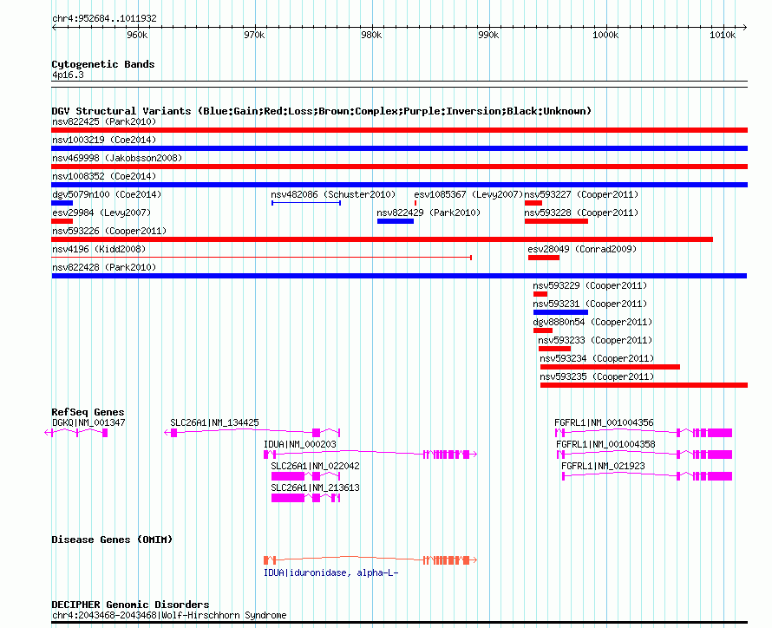
Task: Select the nsv1003219 (Coe2014) blue gain bar
Action: pos(399,148)
